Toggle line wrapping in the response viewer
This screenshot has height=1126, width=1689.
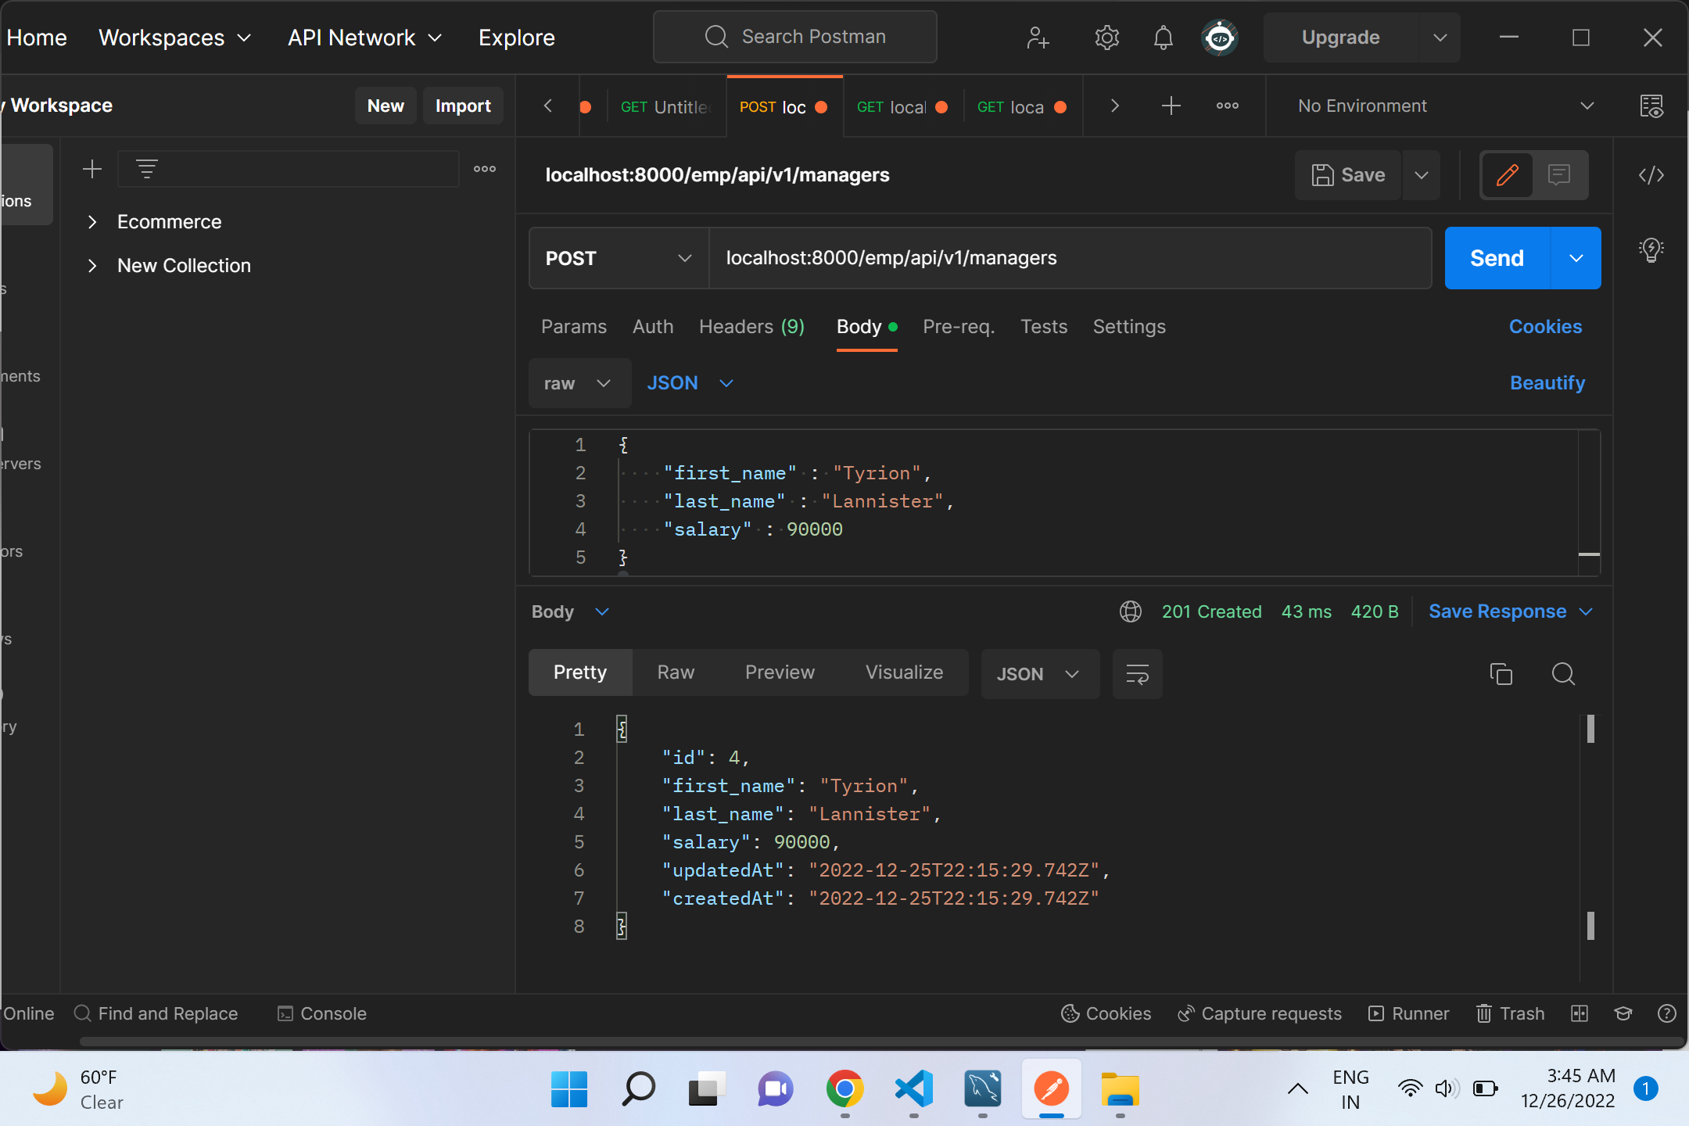(1137, 673)
